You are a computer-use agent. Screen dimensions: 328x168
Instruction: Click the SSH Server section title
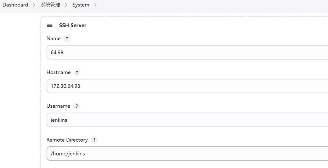pos(72,26)
